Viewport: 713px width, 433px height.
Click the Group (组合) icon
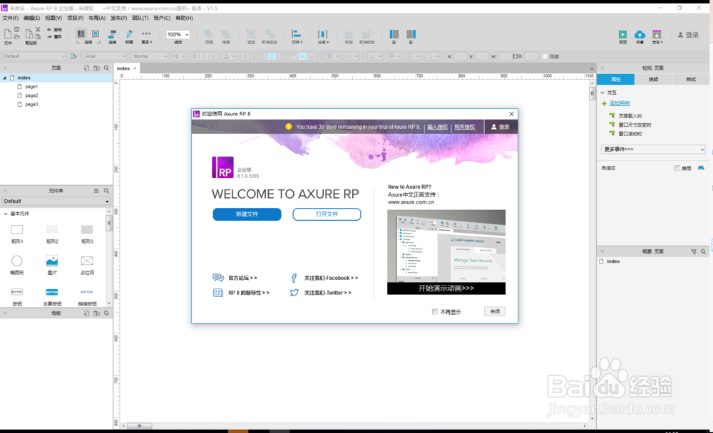(x=251, y=34)
